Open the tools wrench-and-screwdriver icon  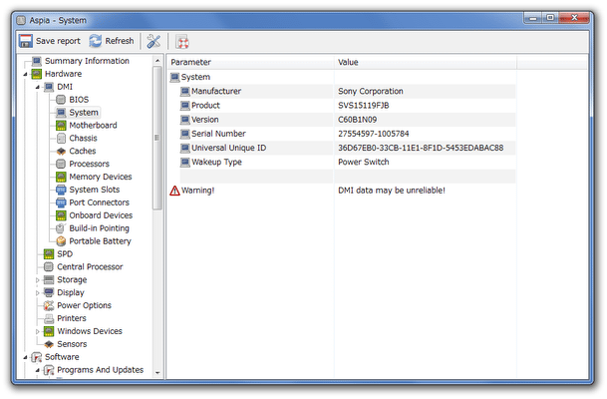pyautogui.click(x=153, y=41)
